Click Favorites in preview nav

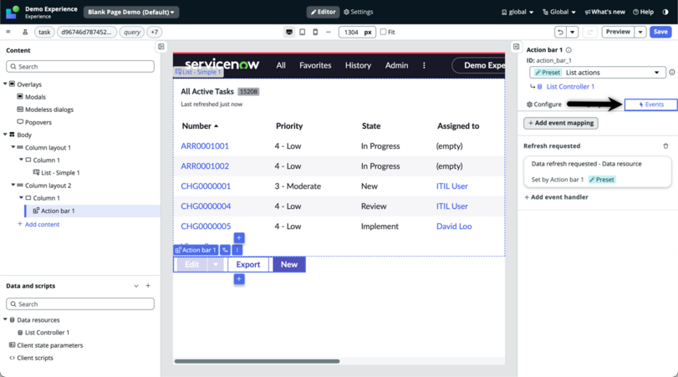(315, 65)
